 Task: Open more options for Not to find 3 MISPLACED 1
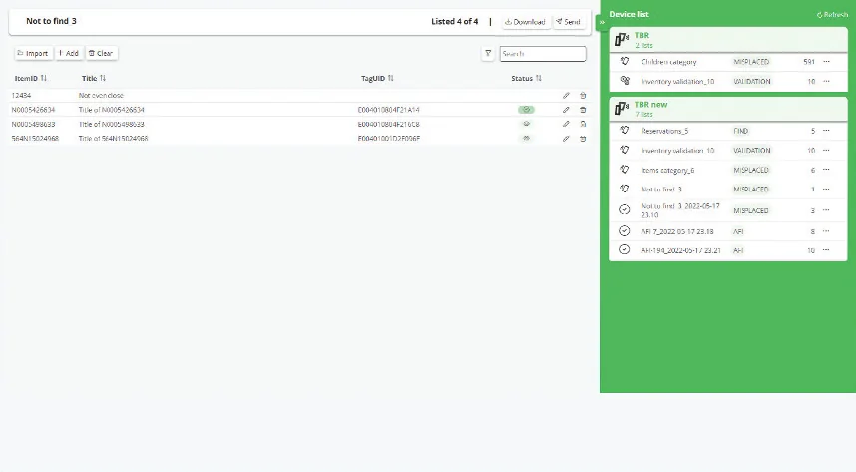pos(826,189)
